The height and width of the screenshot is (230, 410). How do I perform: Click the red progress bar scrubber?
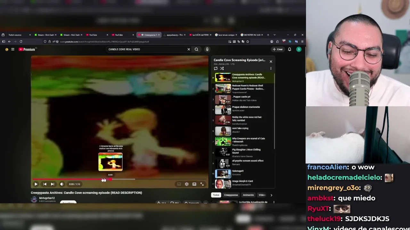(110, 179)
